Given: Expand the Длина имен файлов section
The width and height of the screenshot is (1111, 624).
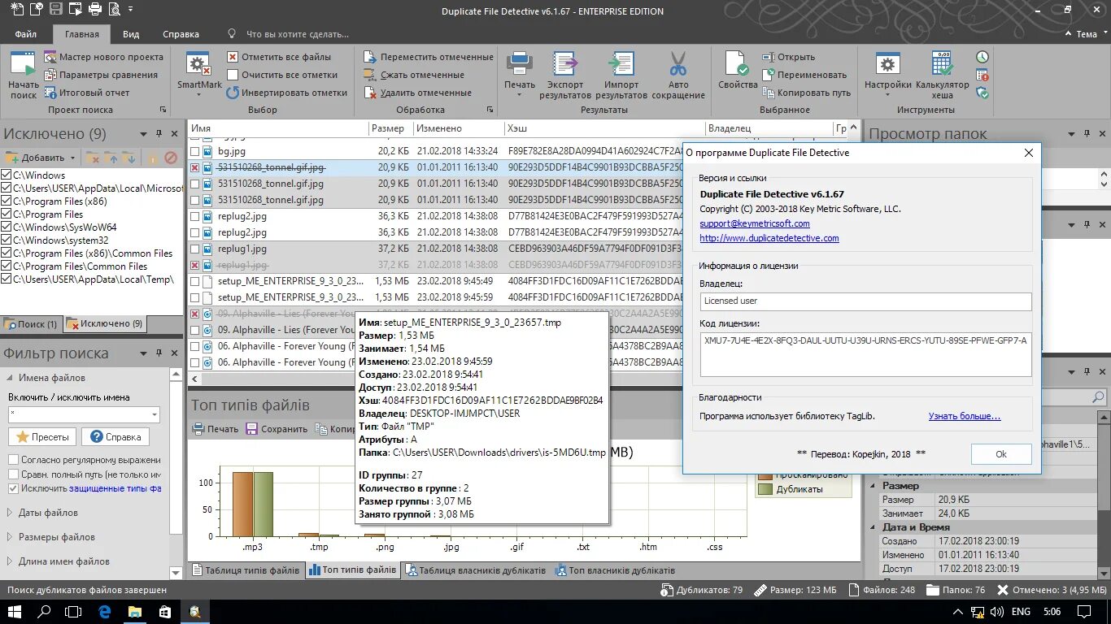Looking at the screenshot, I should (11, 561).
